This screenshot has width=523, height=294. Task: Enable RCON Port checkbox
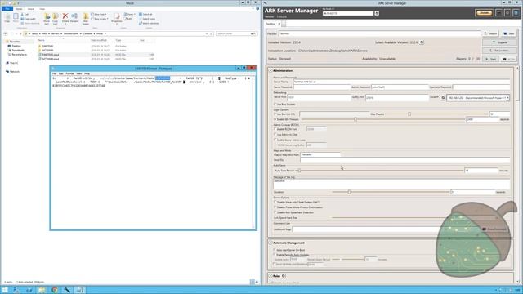point(275,129)
